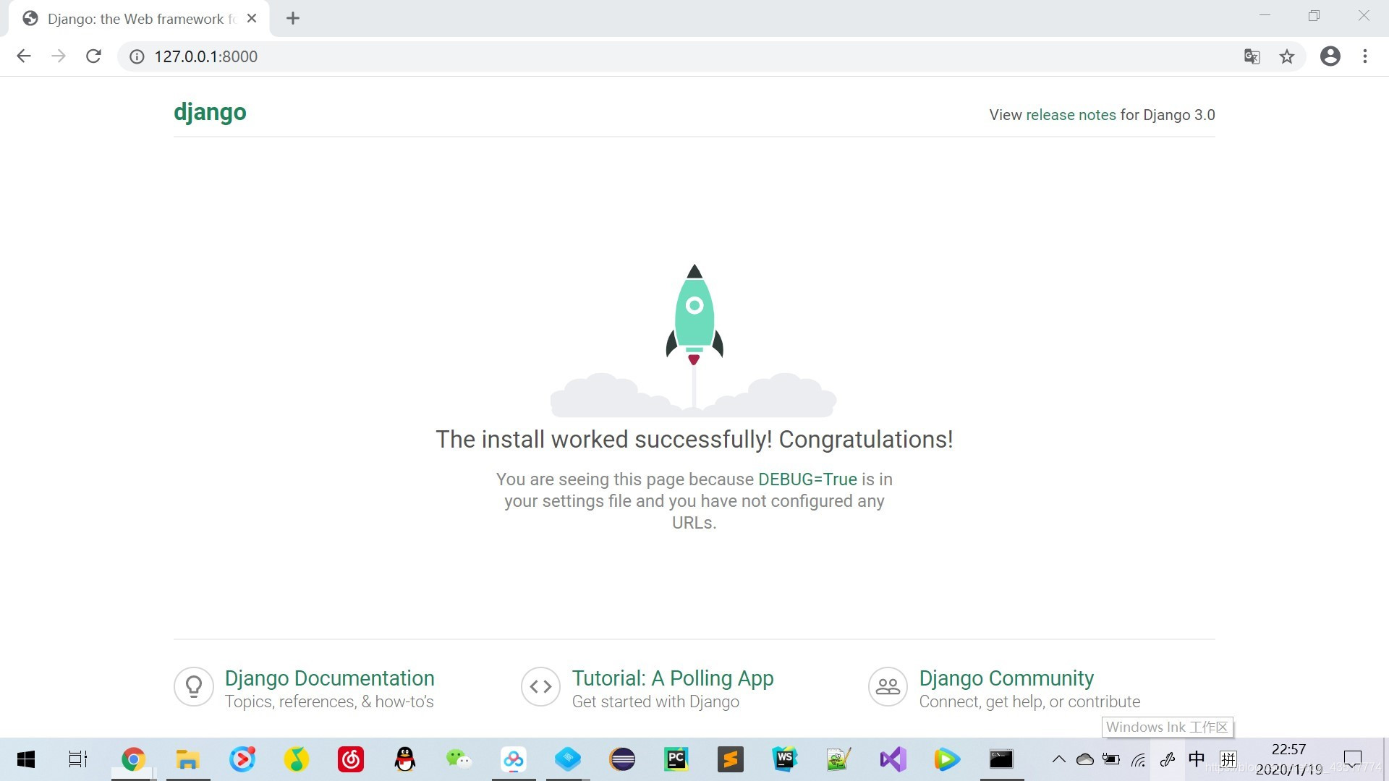Screen dimensions: 1389x781
Task: Close the Django browser tab
Action: click(252, 19)
